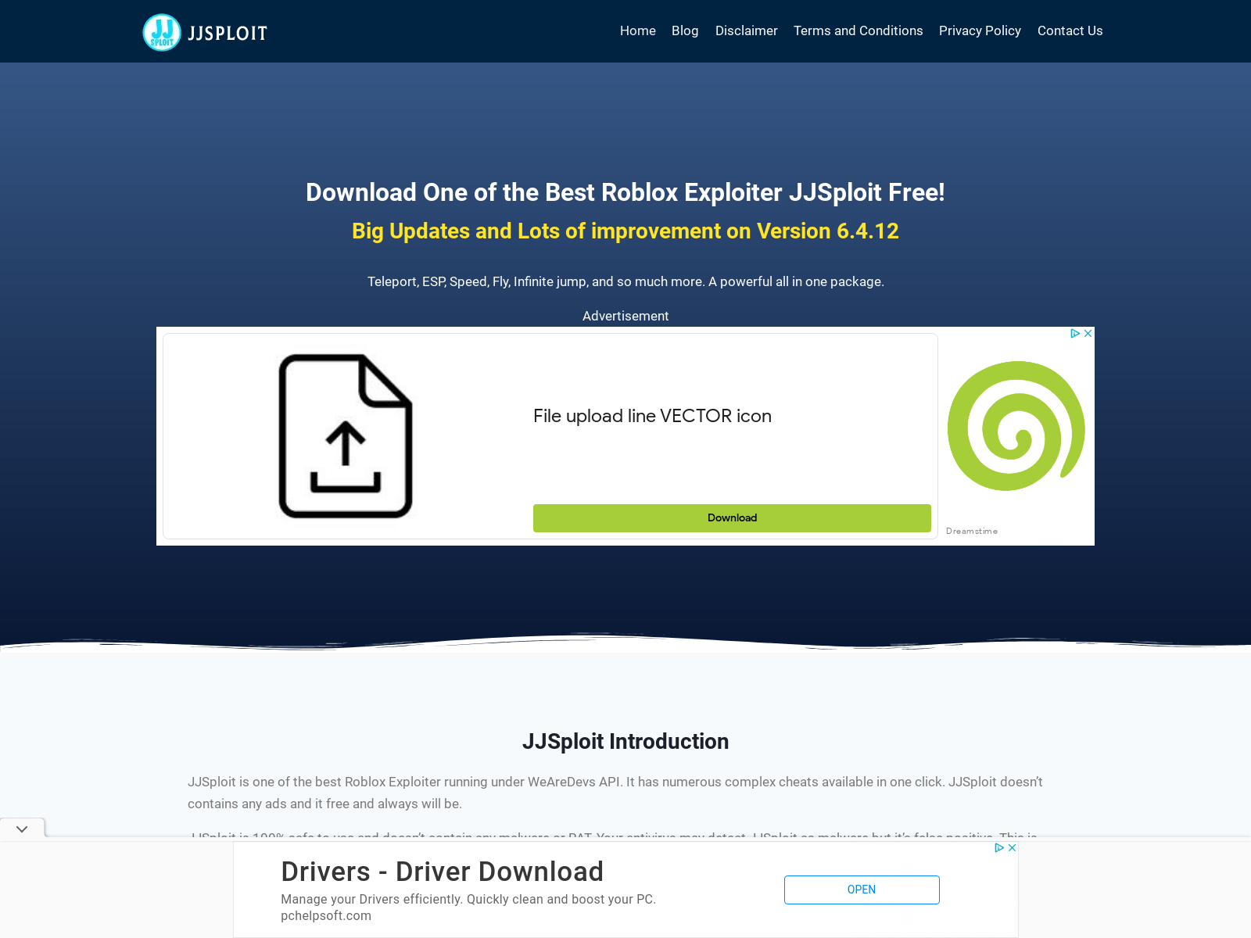Collapse bottom ad with chevron down

tap(22, 829)
